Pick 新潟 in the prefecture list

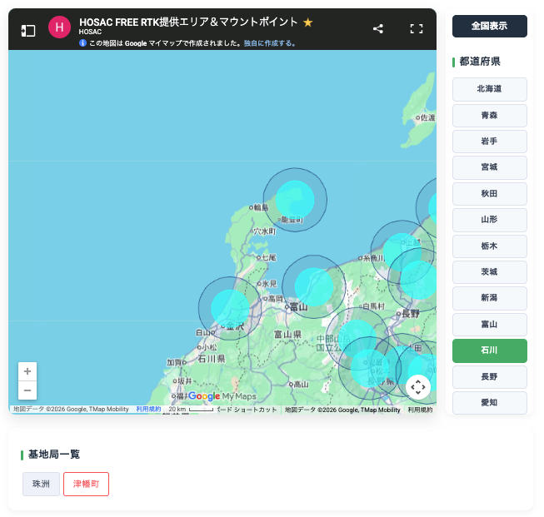(490, 298)
